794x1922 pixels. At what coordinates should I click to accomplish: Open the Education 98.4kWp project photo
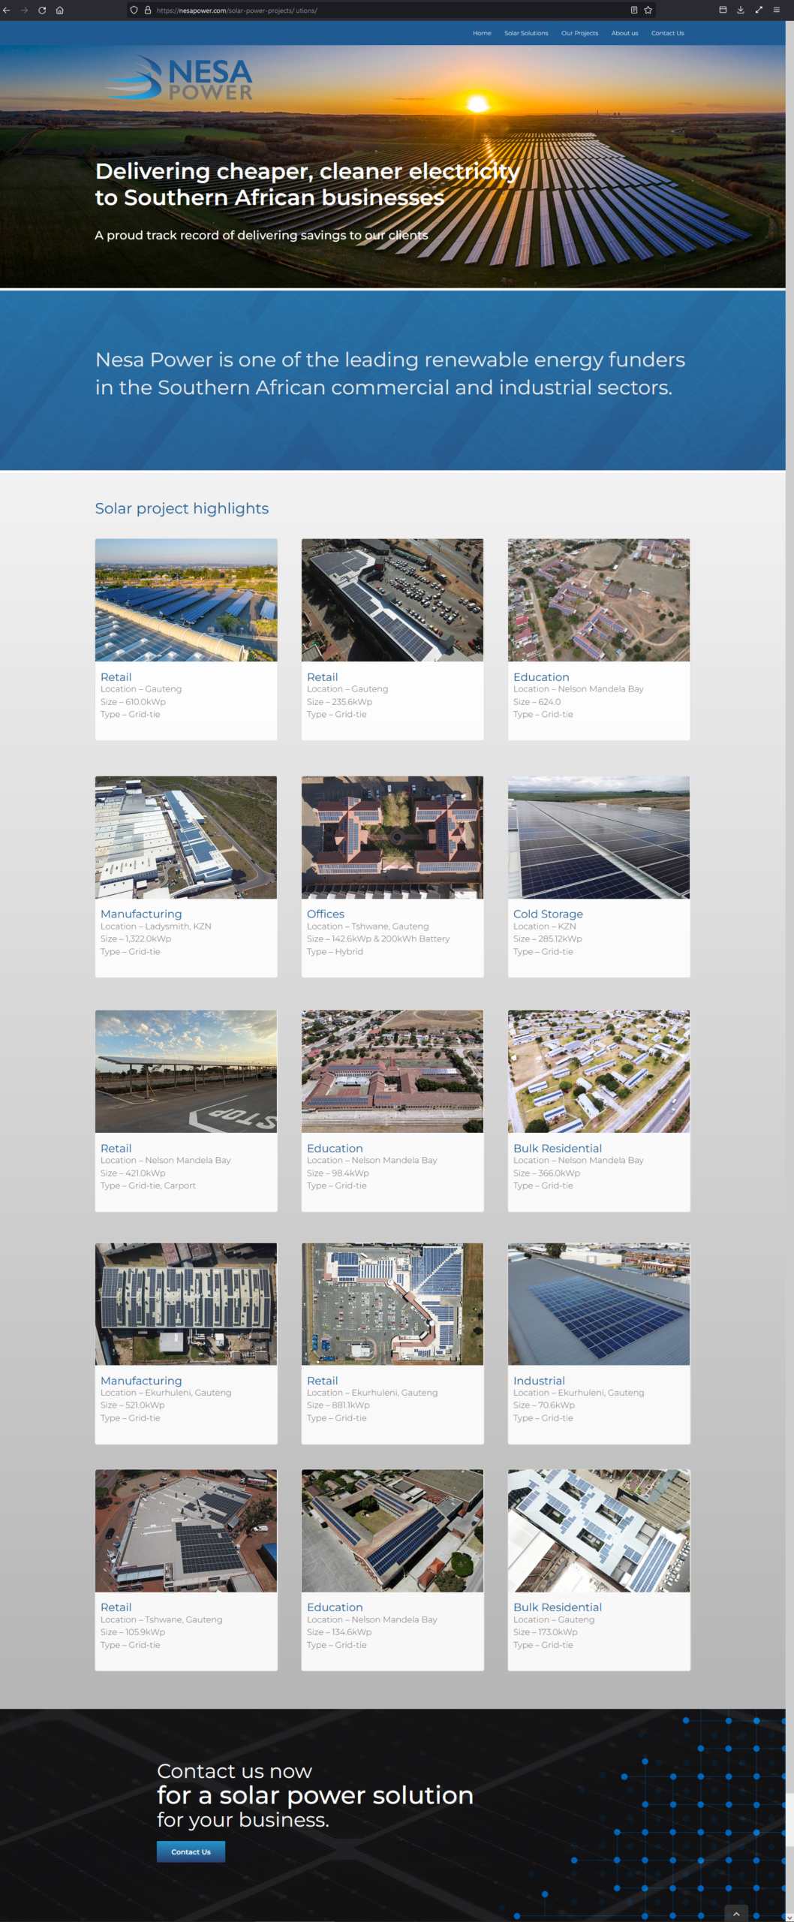[392, 1071]
